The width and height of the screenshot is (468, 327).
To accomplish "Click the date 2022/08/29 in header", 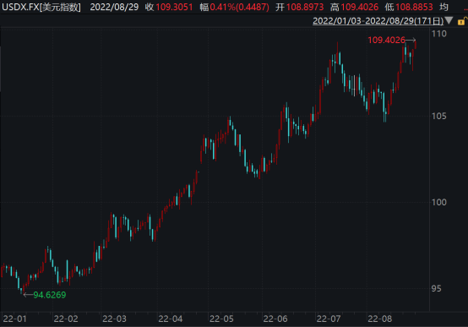I will (x=114, y=7).
